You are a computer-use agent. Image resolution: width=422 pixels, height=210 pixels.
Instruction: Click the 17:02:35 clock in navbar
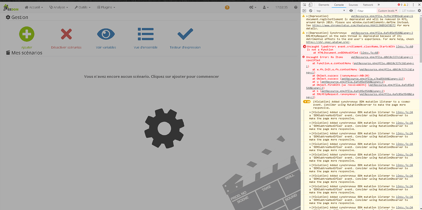(x=281, y=7)
